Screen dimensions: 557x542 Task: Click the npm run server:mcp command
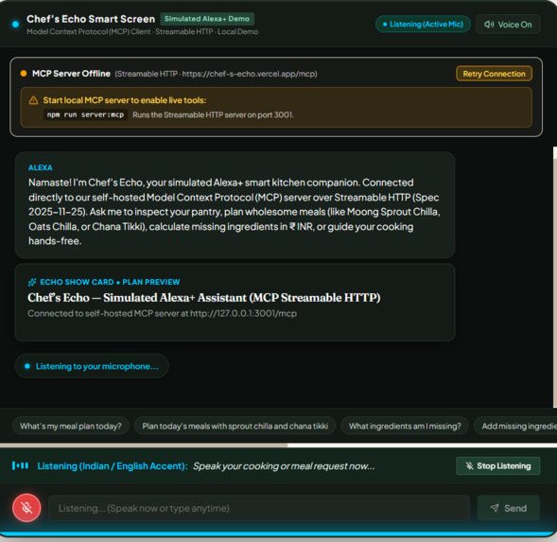(85, 114)
